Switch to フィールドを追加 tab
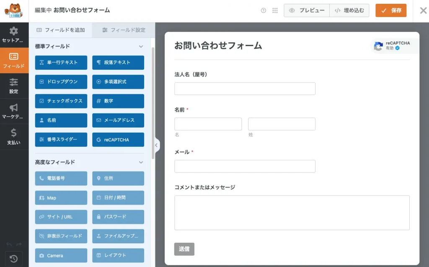 [x=60, y=30]
